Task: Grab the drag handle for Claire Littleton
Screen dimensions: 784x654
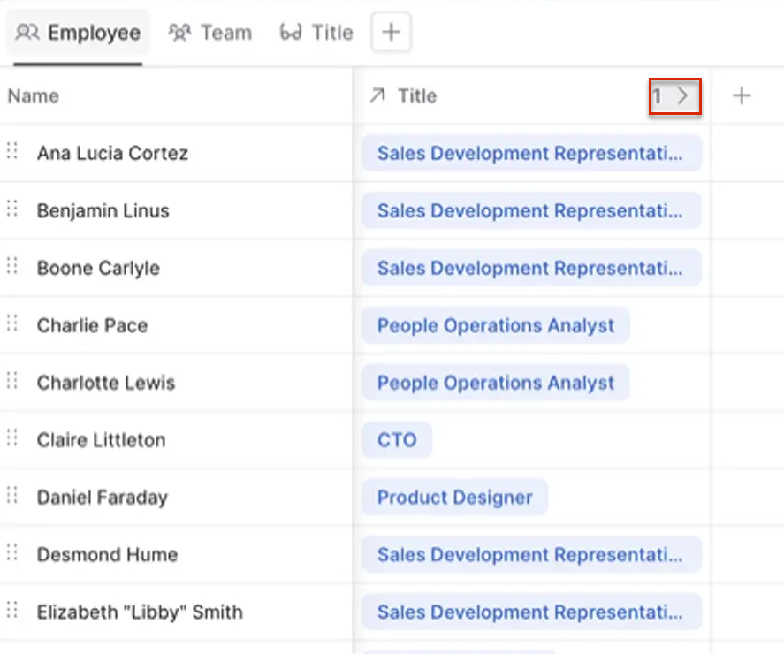Action: pos(12,437)
